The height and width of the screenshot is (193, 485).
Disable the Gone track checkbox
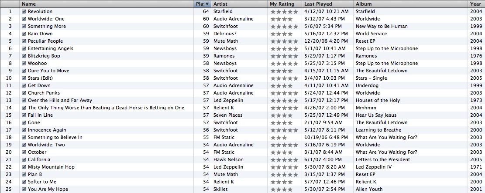click(24, 122)
